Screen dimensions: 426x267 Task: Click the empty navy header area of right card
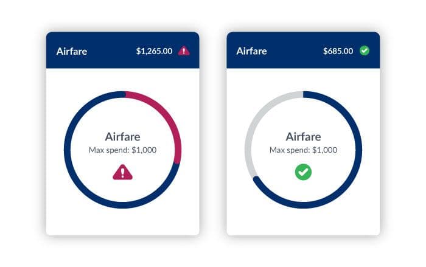click(x=292, y=51)
